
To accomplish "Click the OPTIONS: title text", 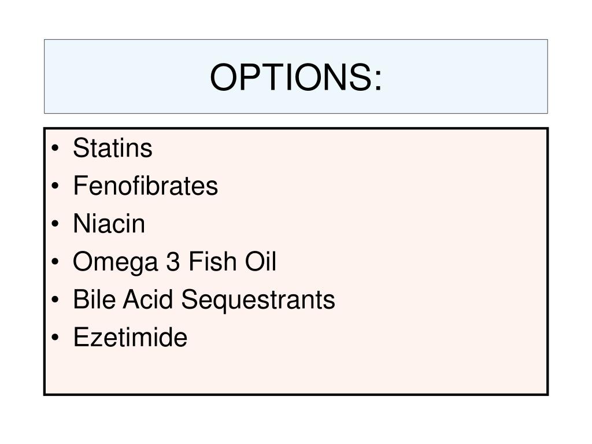I will click(295, 77).
